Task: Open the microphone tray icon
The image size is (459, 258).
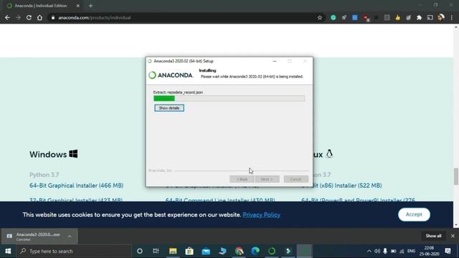Action: point(385,251)
